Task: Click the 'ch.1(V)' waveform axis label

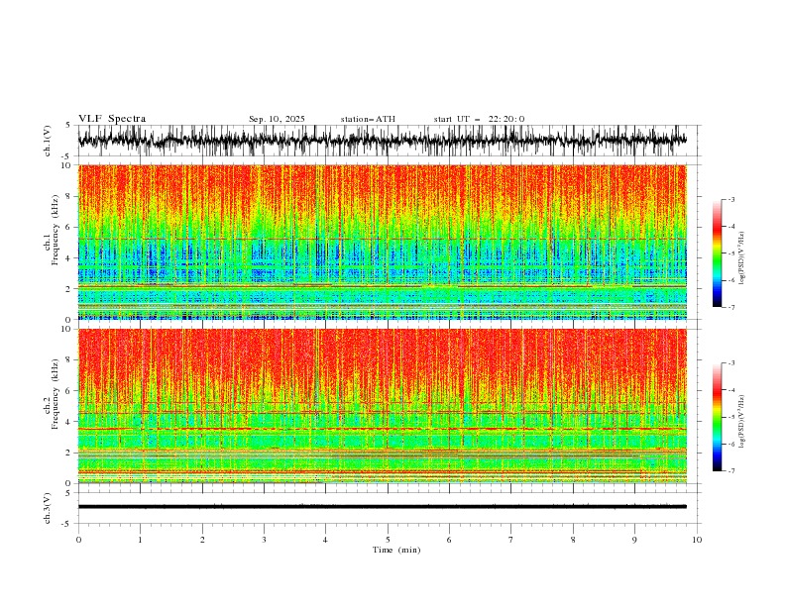Action: pyautogui.click(x=48, y=141)
